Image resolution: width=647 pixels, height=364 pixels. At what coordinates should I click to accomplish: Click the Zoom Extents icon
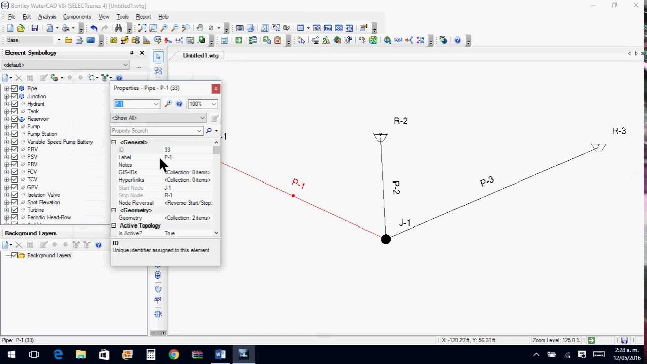coord(143,28)
